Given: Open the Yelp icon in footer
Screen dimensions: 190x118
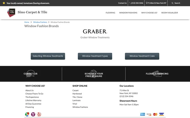Looking at the screenshot, I should click(39, 114).
